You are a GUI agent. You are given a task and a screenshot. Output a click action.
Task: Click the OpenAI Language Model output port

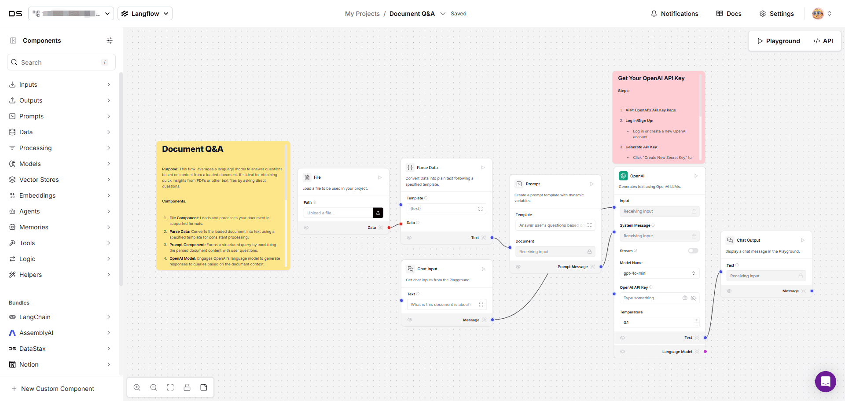point(705,352)
